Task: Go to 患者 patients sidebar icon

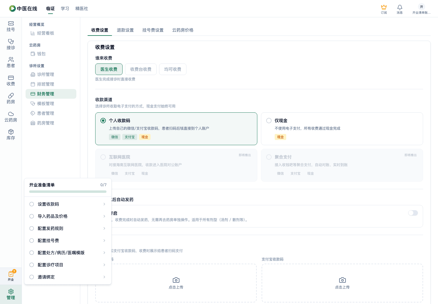Action: (x=11, y=60)
